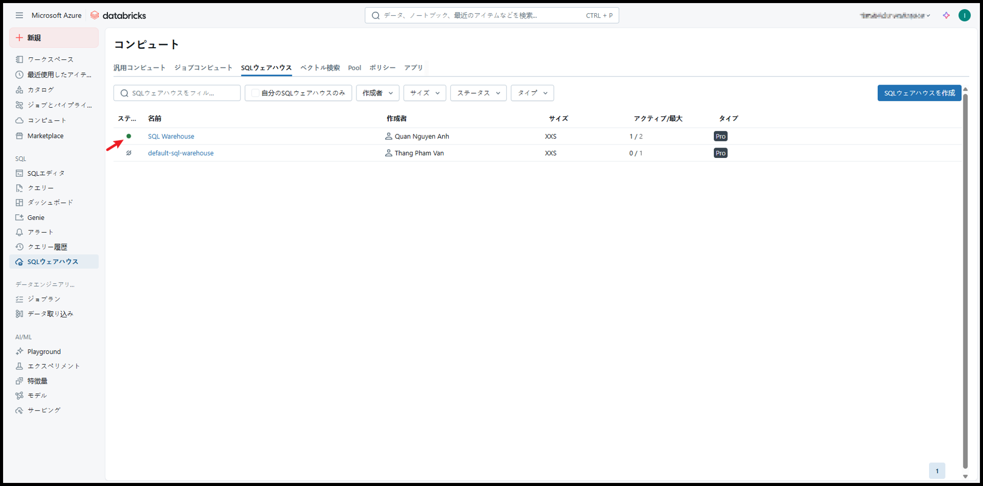The height and width of the screenshot is (486, 983).
Task: Open Playground in the sidebar
Action: (44, 352)
